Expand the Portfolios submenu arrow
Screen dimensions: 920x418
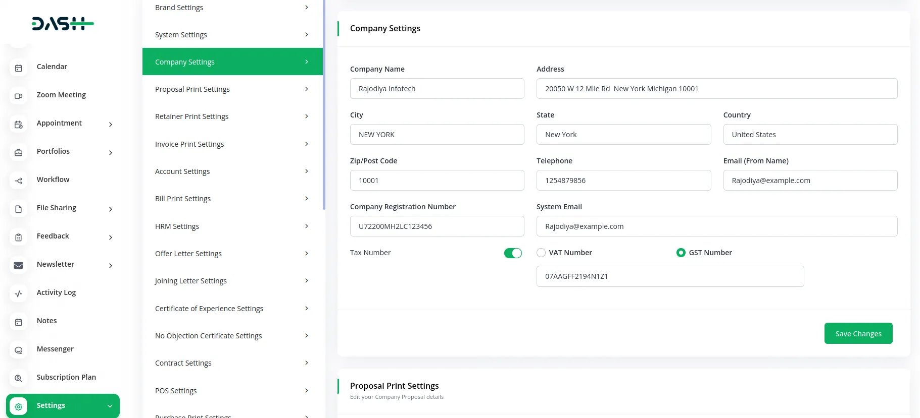click(x=111, y=152)
